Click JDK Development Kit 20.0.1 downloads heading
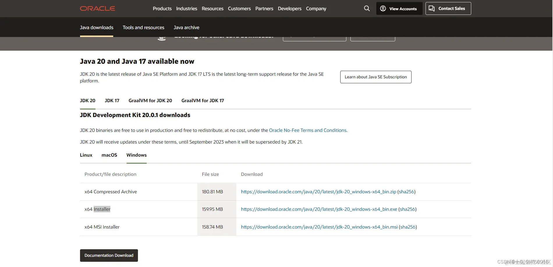 click(135, 115)
